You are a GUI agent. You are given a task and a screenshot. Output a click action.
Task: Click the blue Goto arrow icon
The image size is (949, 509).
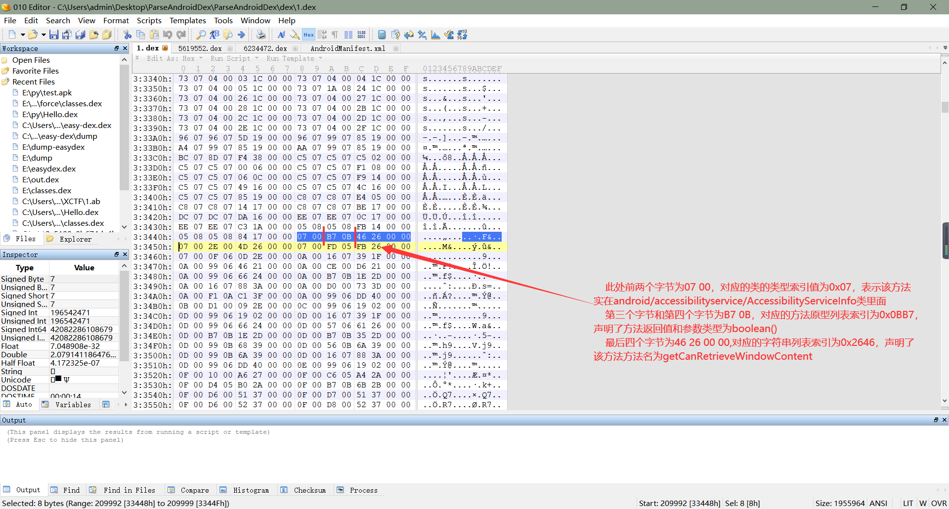tap(241, 35)
